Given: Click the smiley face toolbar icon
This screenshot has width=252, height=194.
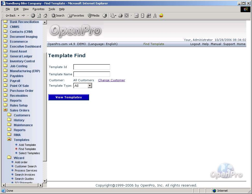Looking at the screenshot, I should [x=161, y=16].
